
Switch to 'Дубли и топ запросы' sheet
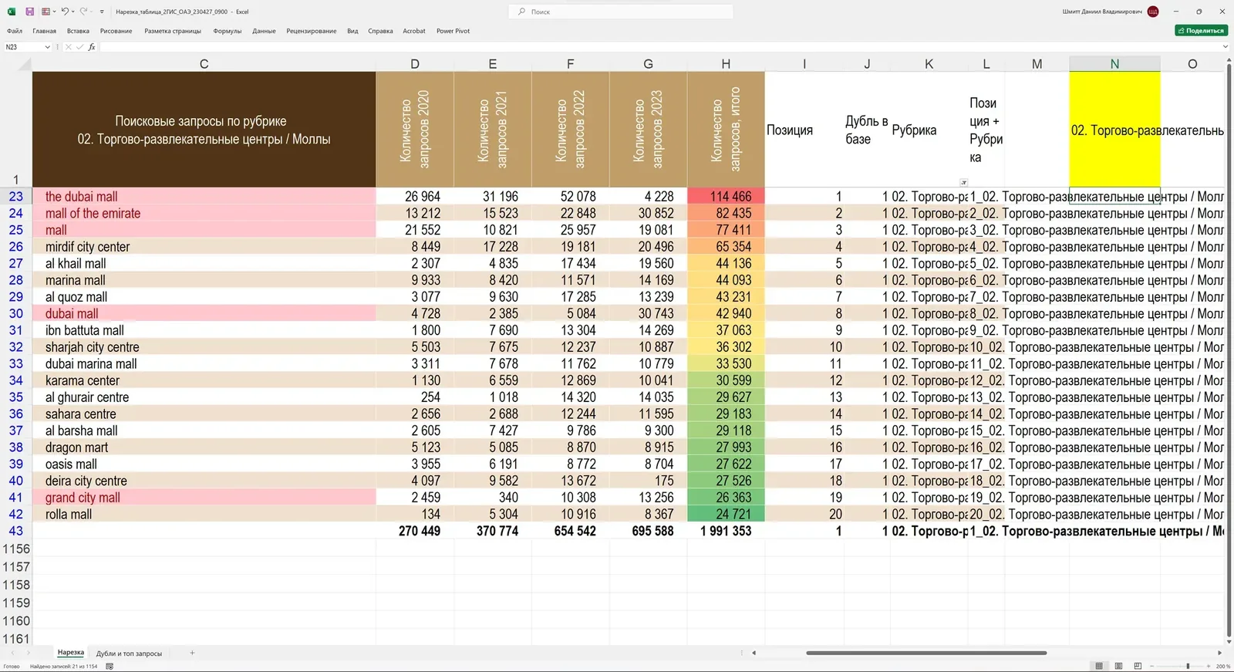pos(129,653)
